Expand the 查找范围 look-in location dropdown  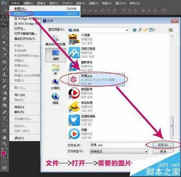click(127, 30)
